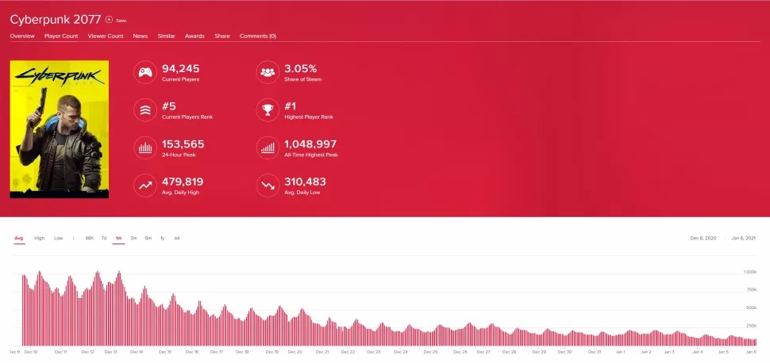Select the Low chart mode
This screenshot has height=363, width=770.
59,239
